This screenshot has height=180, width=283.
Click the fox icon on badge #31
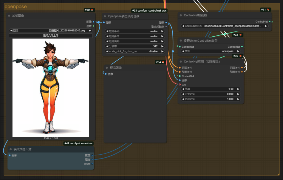[268, 10]
